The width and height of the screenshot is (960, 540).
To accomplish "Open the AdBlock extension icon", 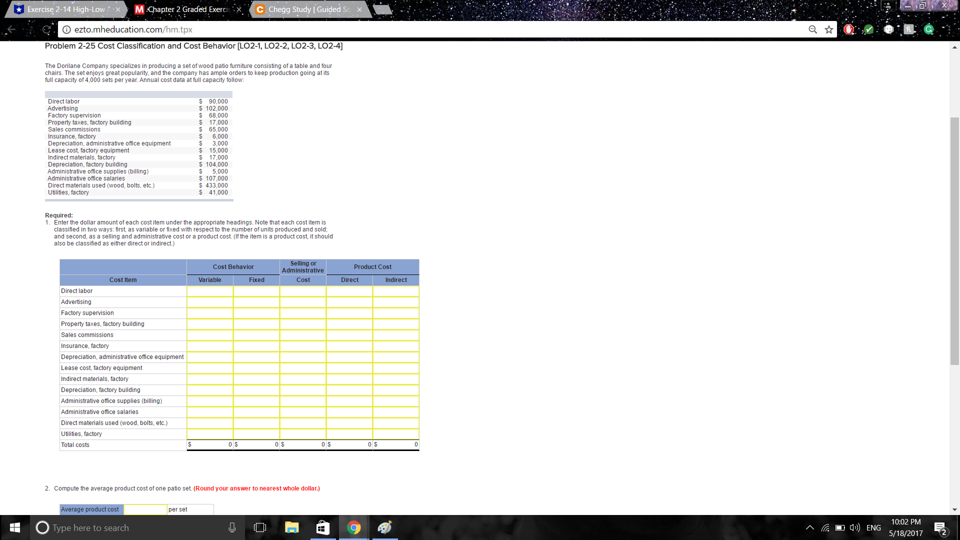I will pos(848,29).
